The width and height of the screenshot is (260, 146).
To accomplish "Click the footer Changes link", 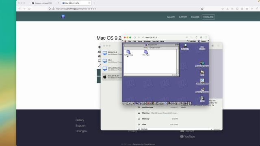I will (x=81, y=131).
